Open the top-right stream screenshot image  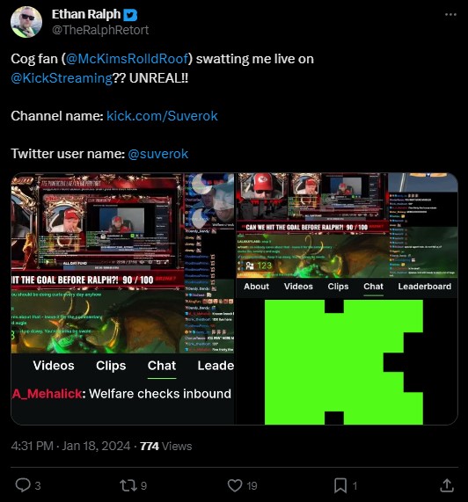point(347,235)
